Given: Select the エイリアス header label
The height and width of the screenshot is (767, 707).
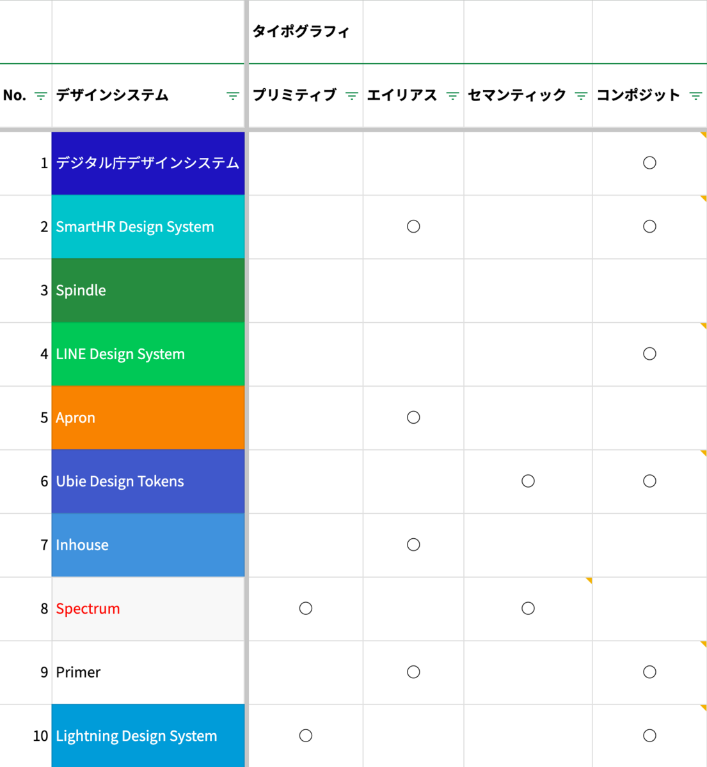Looking at the screenshot, I should [402, 95].
